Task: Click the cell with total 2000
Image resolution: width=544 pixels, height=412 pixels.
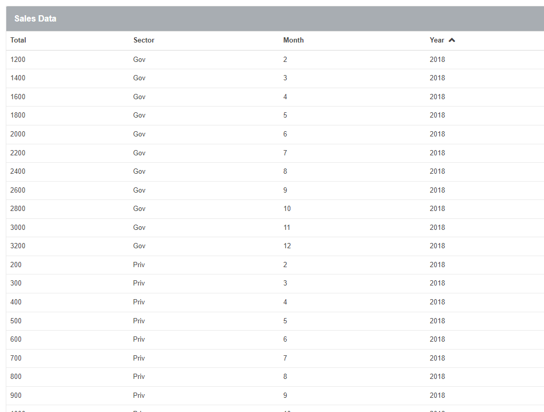Action: click(x=18, y=134)
